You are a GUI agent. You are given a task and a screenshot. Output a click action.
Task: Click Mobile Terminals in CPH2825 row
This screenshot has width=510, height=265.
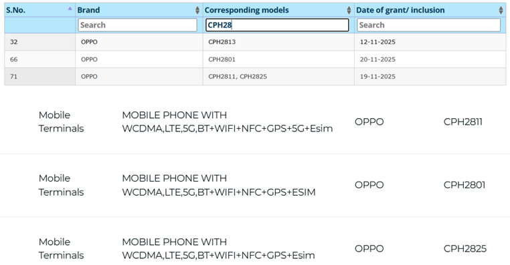(61, 248)
